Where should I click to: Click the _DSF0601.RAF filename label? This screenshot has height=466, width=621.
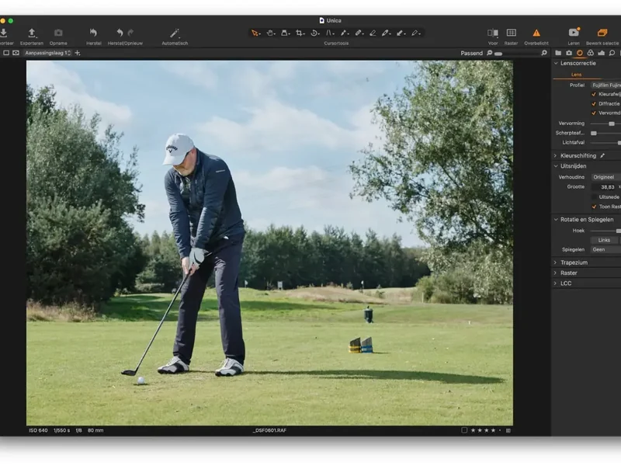coord(269,430)
